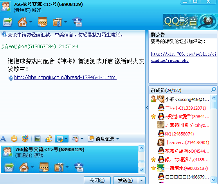Screen dimensions: 218x184
Task: Click the member list scrollbar up arrow
Action: click(214, 98)
